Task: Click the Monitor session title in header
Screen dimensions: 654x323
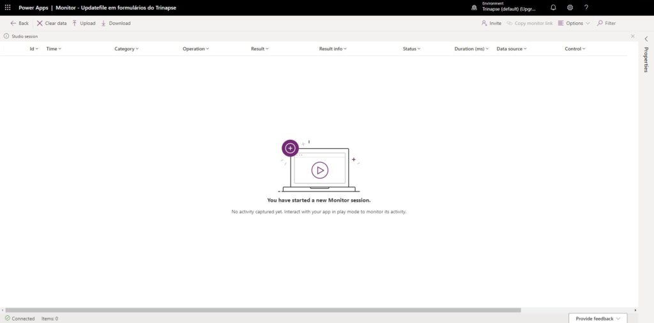Action: [116, 8]
